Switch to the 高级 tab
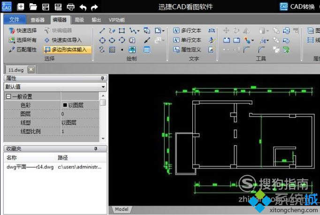This screenshot has height=215, width=320. (79, 20)
